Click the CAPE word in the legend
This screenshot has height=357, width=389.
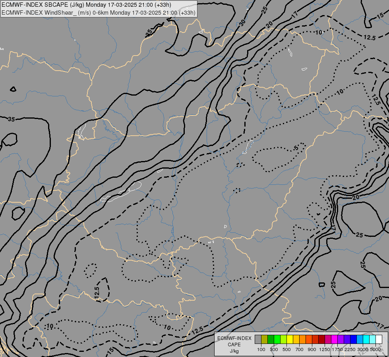point(234,345)
